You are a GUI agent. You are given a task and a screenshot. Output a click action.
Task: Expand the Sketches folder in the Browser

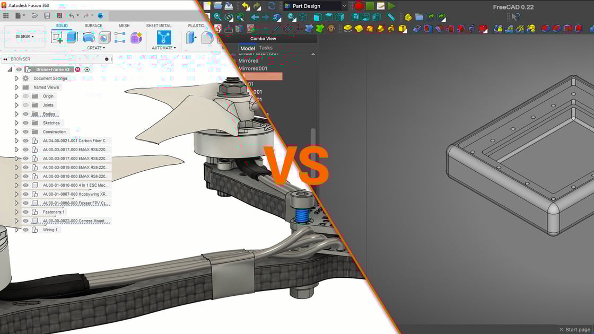click(16, 122)
